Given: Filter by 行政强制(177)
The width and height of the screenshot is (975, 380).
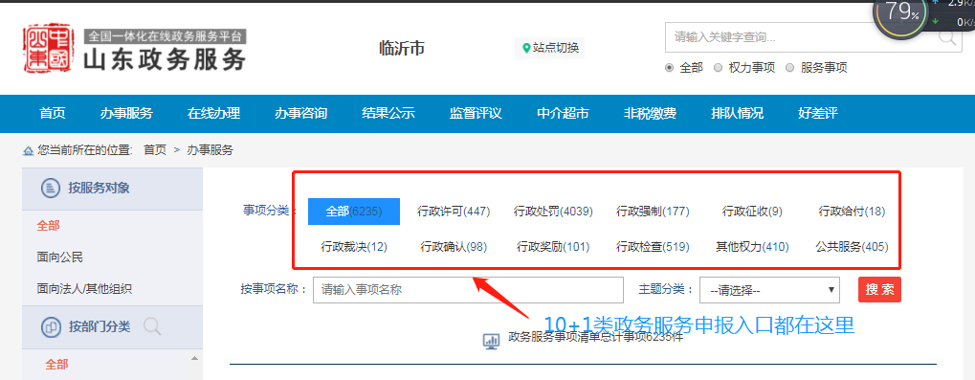Looking at the screenshot, I should click(x=653, y=212).
